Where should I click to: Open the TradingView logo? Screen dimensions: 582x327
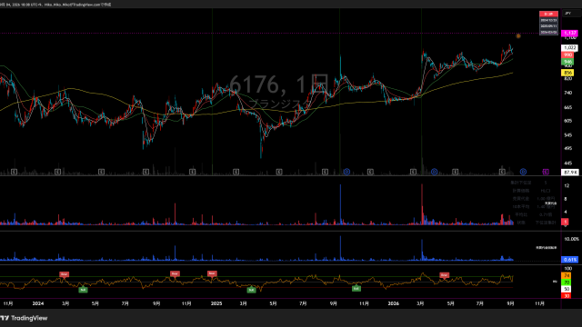(24, 318)
